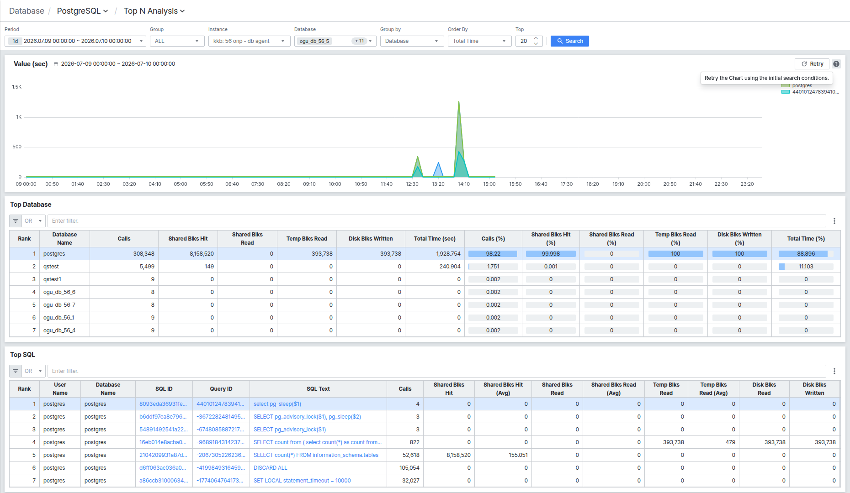Open the PostgreSQL breadcrumb menu
Image resolution: width=850 pixels, height=493 pixels.
click(82, 11)
